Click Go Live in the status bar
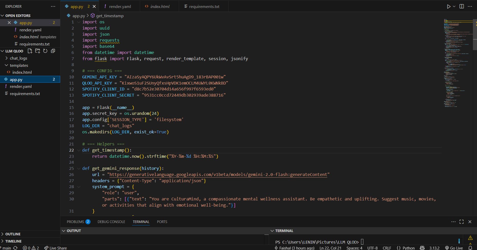 454,248
